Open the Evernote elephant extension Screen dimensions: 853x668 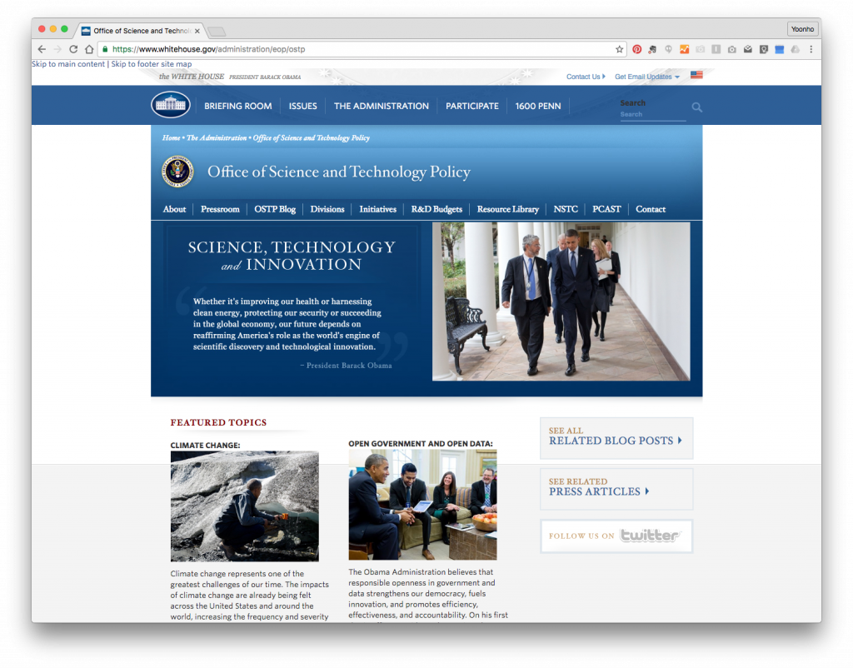tap(652, 49)
